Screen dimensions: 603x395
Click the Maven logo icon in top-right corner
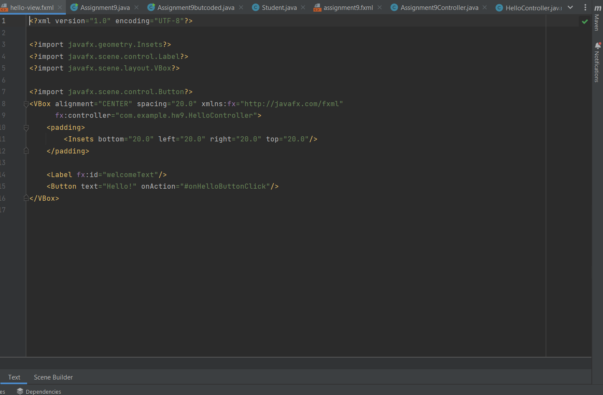tap(597, 8)
